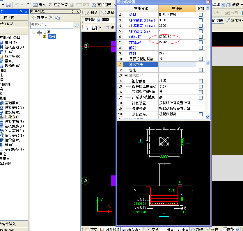This screenshot has width=243, height=231.
Task: Toggle 对象捕捉 object snap
Action: (109, 229)
